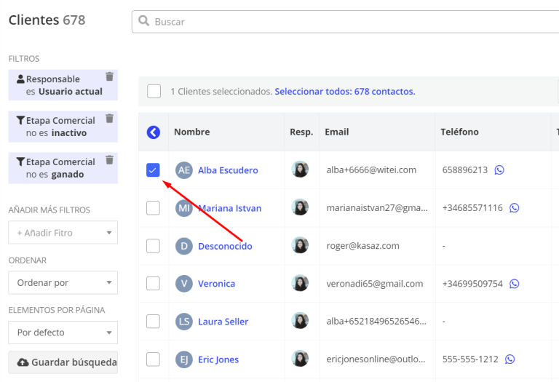Open WhatsApp for Alba Escudero's phone
Viewport: 559px width, 382px height.
tap(499, 170)
